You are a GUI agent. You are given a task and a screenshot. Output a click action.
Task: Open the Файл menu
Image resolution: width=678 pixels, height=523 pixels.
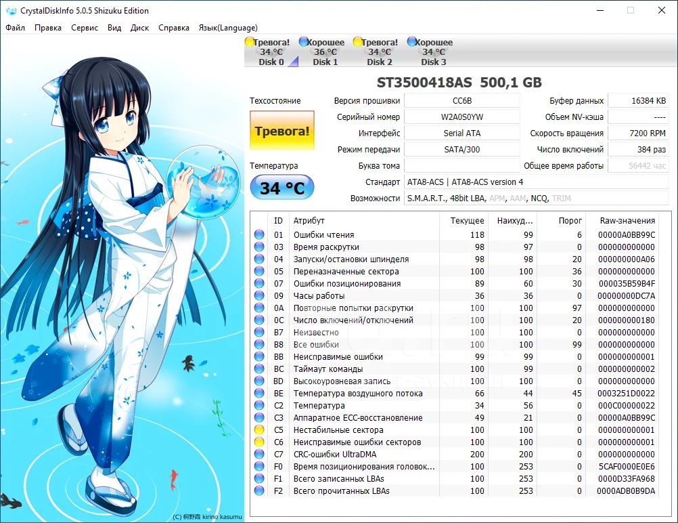(x=15, y=28)
